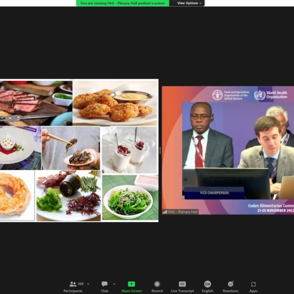
Task: Open the Reactions menu
Action: (230, 286)
